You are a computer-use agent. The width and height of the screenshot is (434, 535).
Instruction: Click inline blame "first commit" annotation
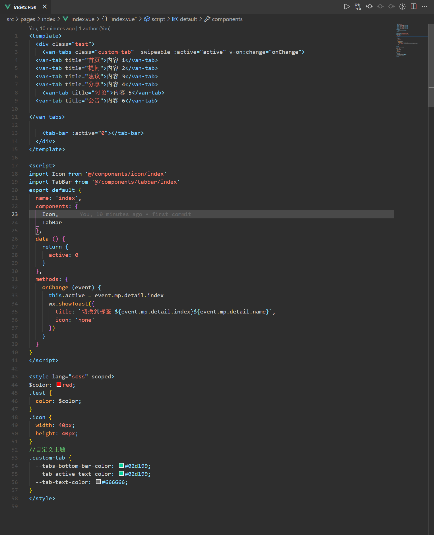pyautogui.click(x=171, y=214)
